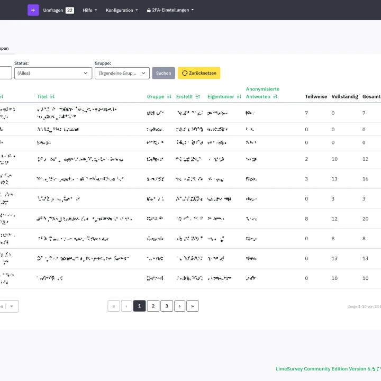Viewport: 381px width, 381px height.
Task: Jump to the last page »
Action: 193,306
